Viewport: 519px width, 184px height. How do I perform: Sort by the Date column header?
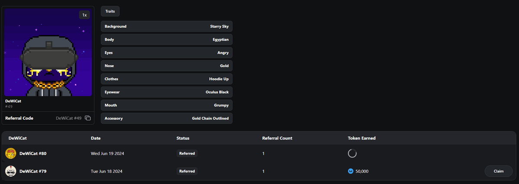coord(96,138)
